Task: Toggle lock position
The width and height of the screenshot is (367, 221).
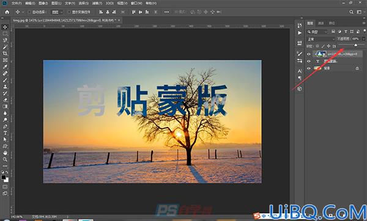Action: [328, 46]
